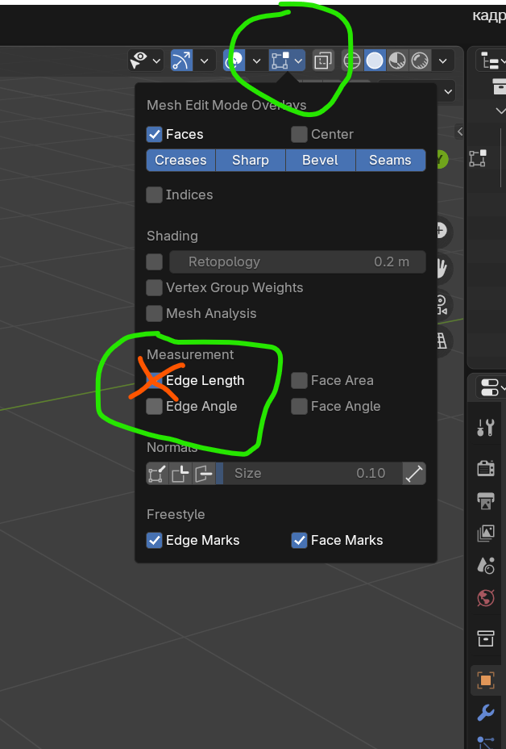Enable Mesh Analysis overlay
This screenshot has height=749, width=506.
tap(155, 314)
